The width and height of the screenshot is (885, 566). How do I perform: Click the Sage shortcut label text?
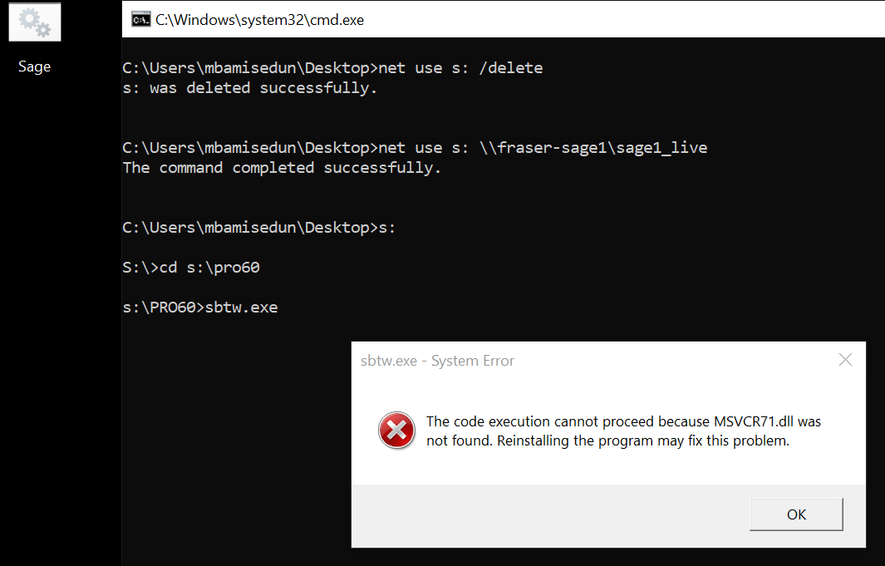(x=34, y=66)
